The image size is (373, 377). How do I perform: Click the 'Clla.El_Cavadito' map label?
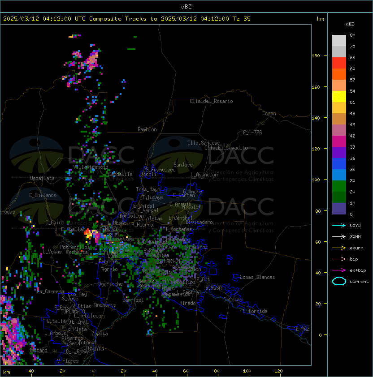[x=226, y=148]
